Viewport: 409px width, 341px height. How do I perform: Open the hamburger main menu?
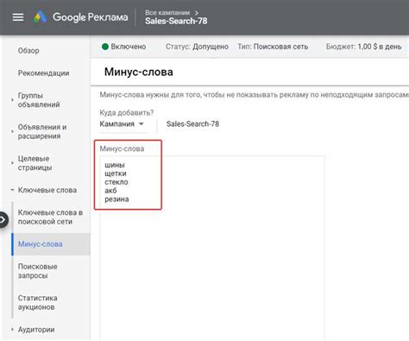[x=18, y=17]
